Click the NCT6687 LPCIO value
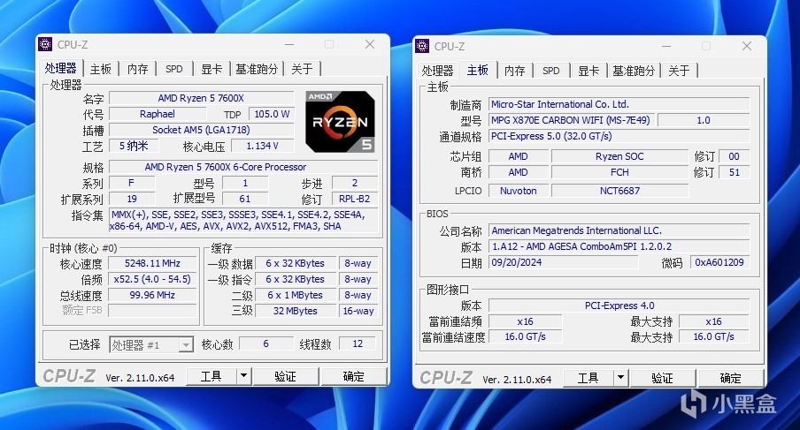800x430 pixels. pos(619,191)
